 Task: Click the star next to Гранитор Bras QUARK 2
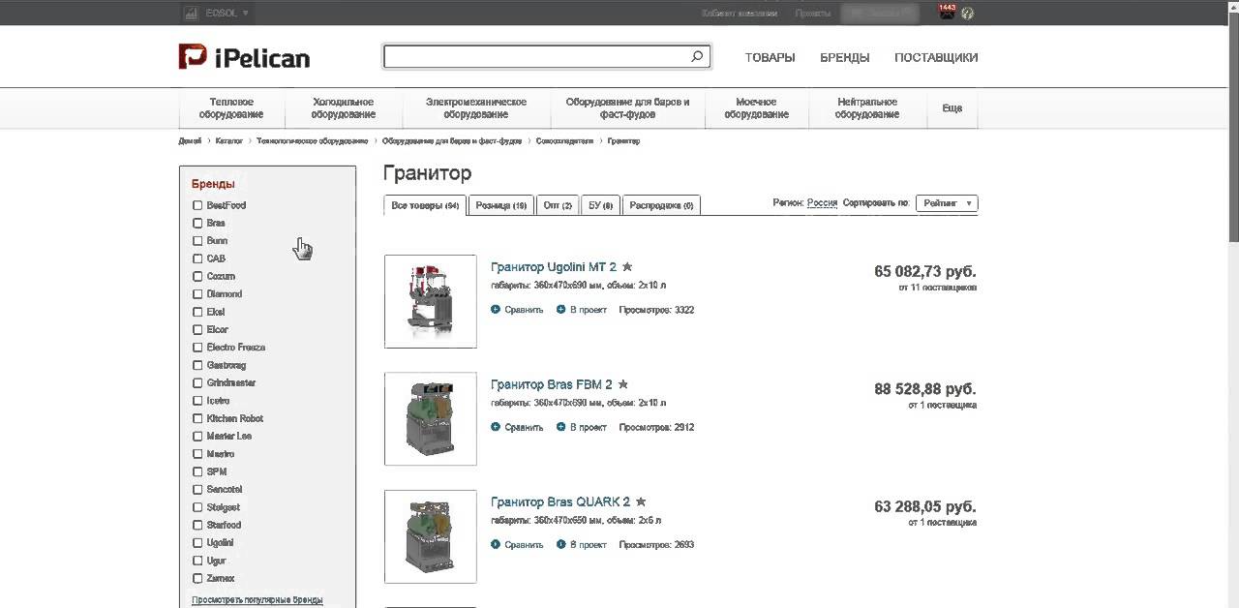641,502
